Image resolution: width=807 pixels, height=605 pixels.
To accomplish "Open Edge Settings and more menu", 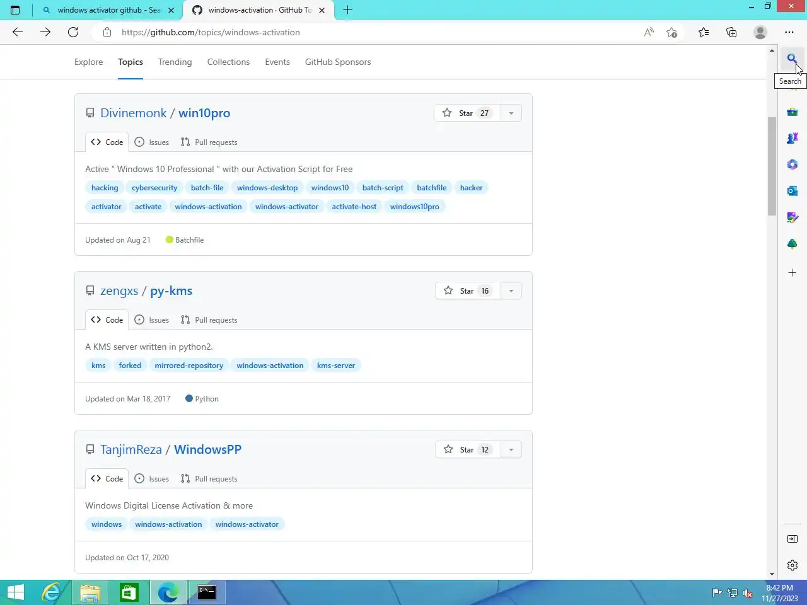I will coord(789,32).
